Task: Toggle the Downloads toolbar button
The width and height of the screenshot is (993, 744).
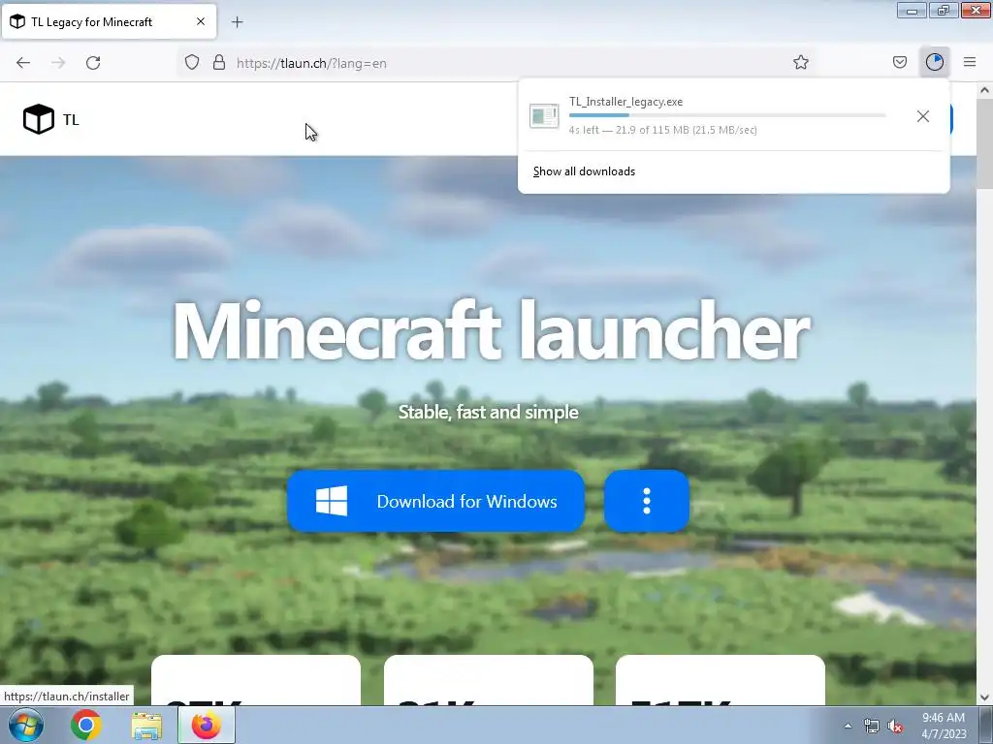Action: [935, 62]
